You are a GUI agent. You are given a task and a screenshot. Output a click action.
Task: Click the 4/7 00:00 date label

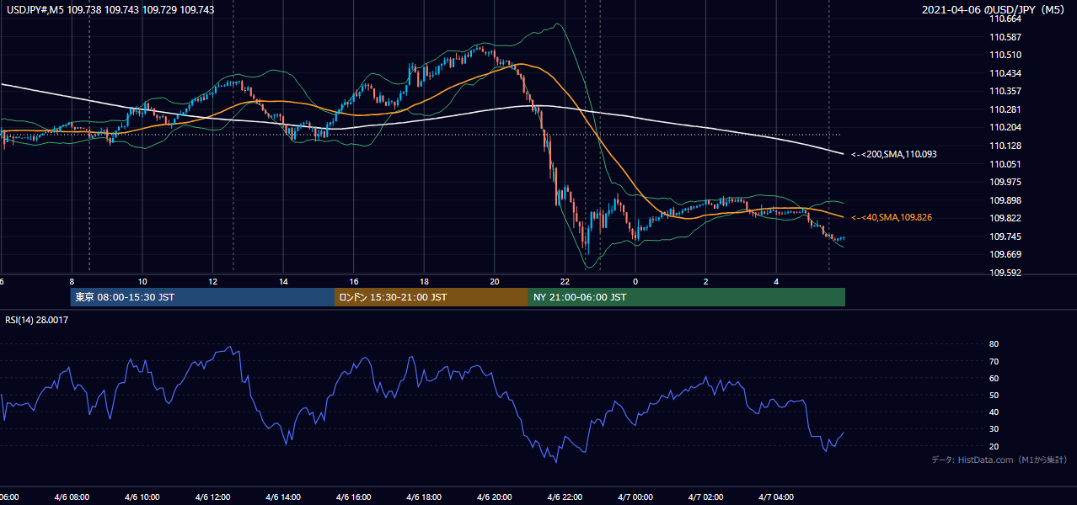[x=635, y=497]
